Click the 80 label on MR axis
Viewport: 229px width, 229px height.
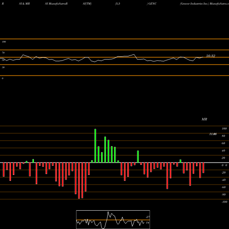coord(224,136)
